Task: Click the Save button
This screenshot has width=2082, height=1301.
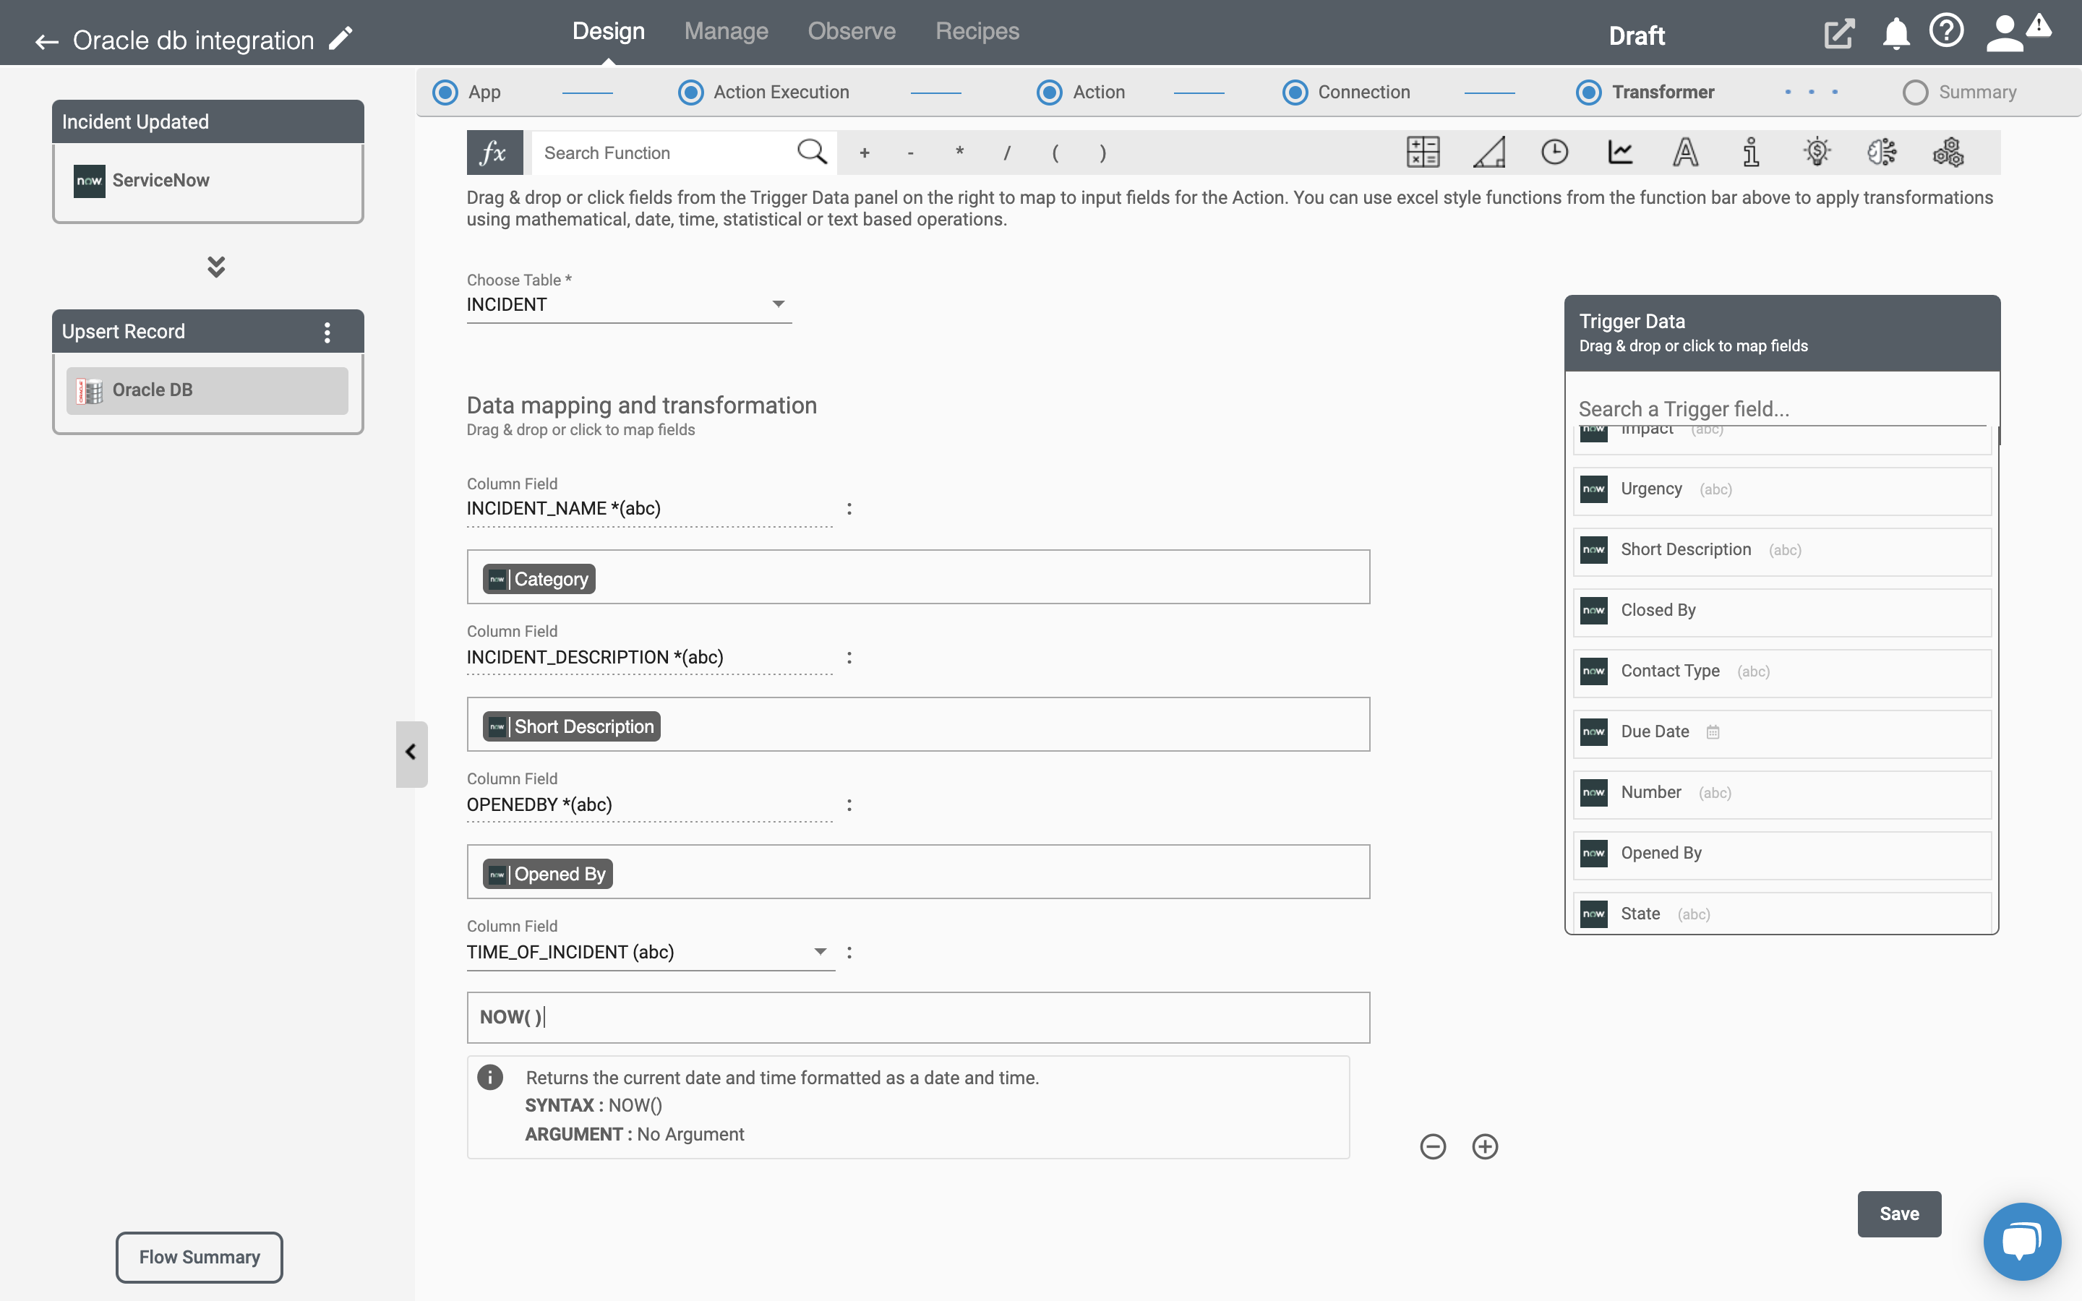Action: coord(1899,1214)
